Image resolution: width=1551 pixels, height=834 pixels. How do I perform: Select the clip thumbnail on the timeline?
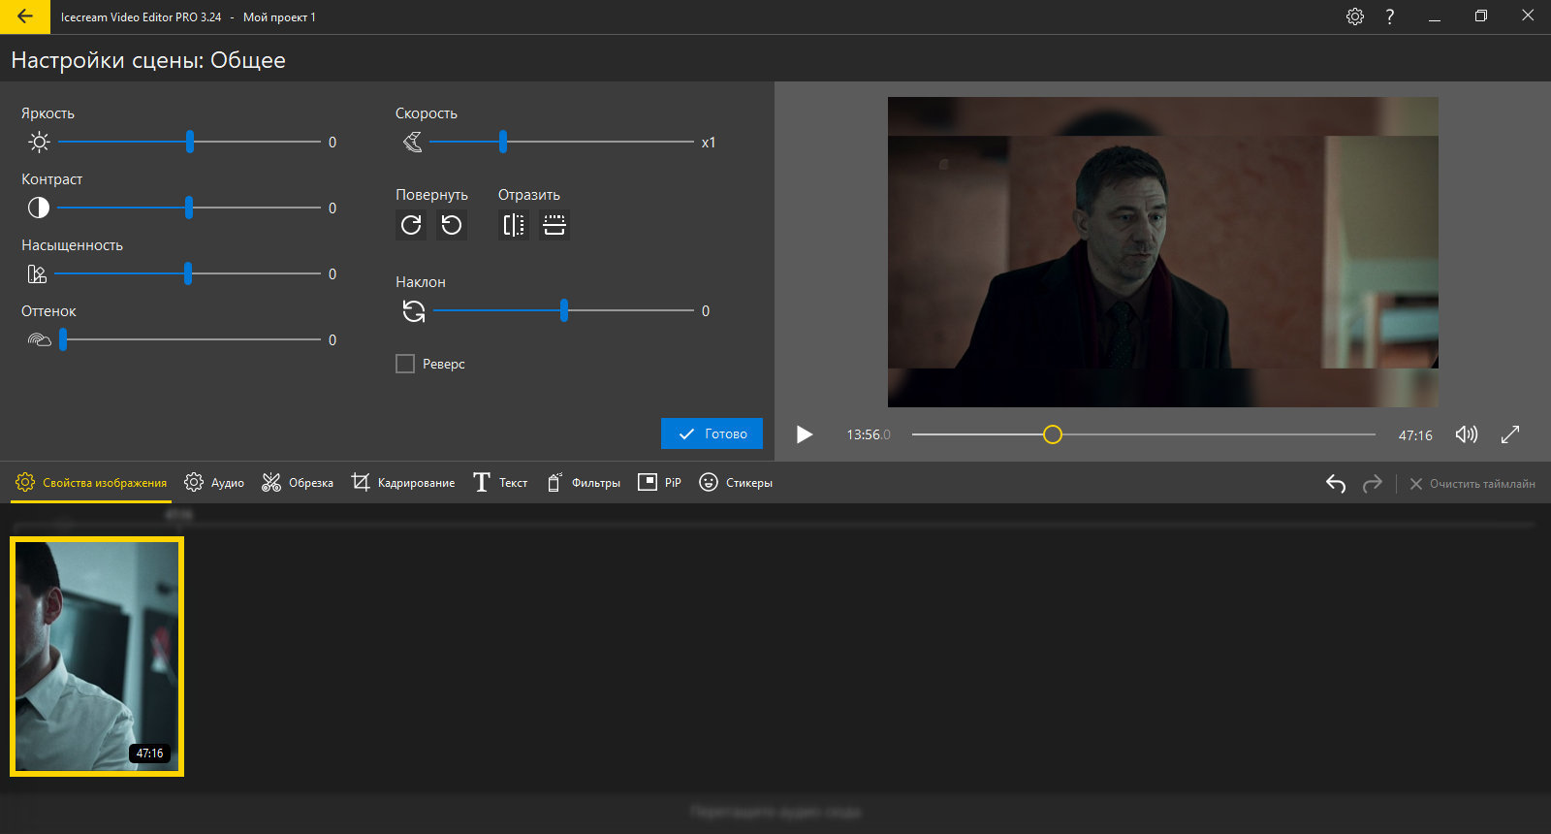pyautogui.click(x=97, y=657)
